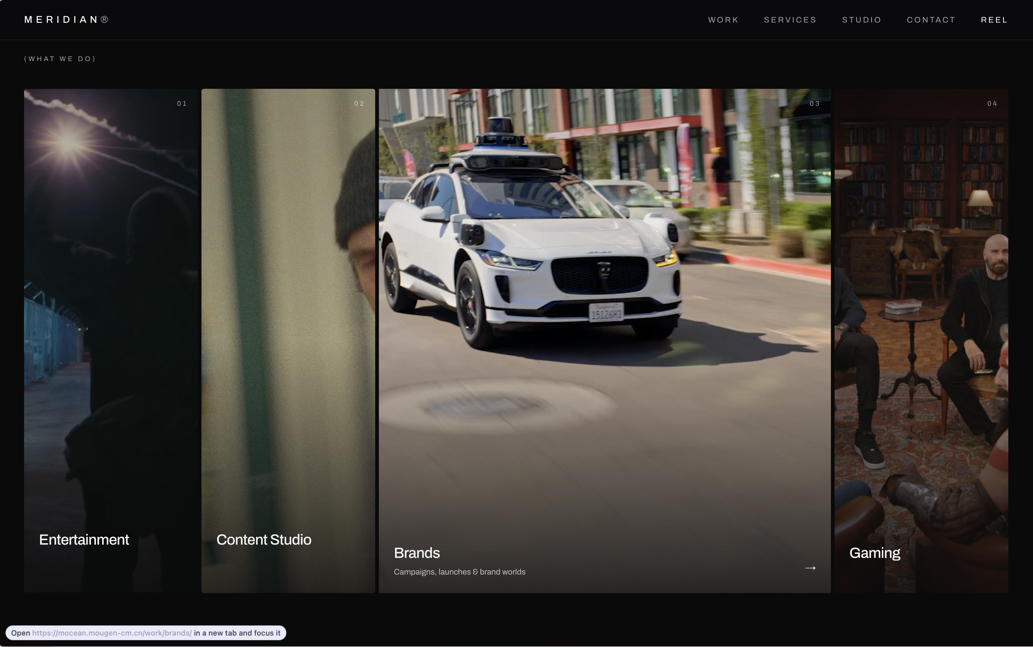Screen dimensions: 1033x647
Task: Click the 01 number label on Entertainment
Action: pos(182,104)
